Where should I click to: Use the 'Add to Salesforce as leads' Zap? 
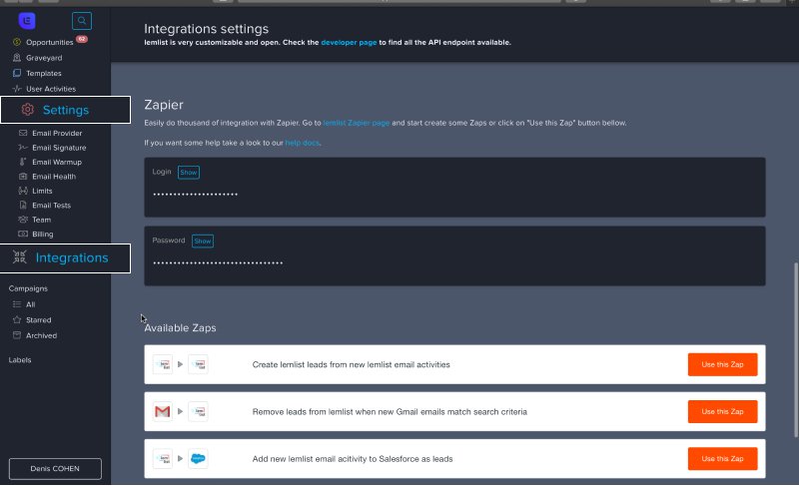(x=722, y=458)
